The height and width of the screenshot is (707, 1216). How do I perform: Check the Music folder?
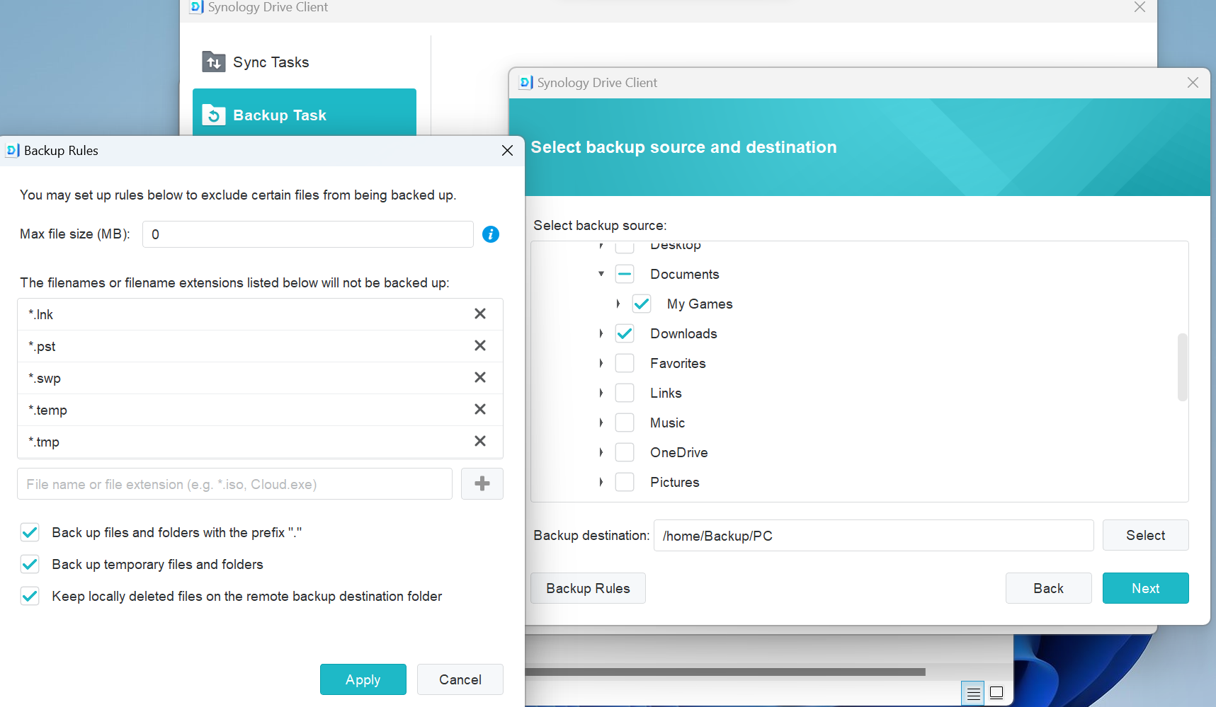[x=625, y=423]
